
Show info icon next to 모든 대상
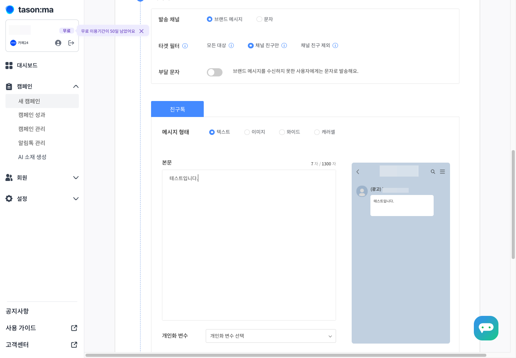[231, 46]
